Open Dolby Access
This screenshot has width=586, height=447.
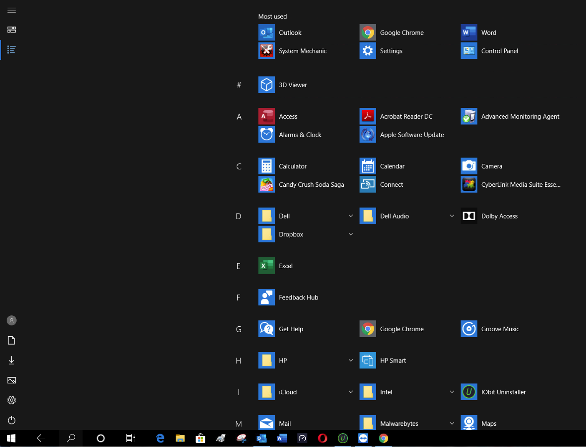click(508, 216)
